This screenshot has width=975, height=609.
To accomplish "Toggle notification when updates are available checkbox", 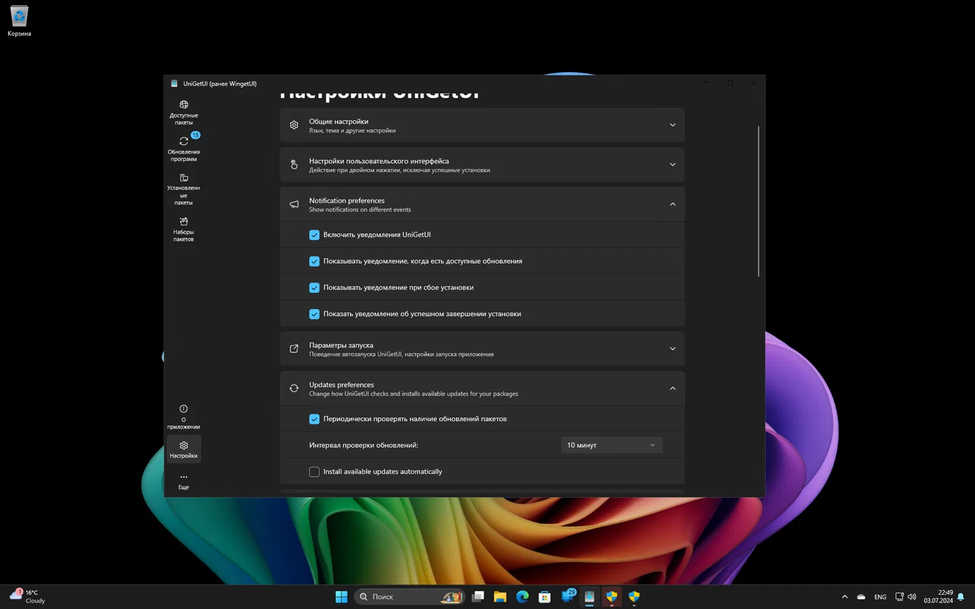I will tap(314, 261).
